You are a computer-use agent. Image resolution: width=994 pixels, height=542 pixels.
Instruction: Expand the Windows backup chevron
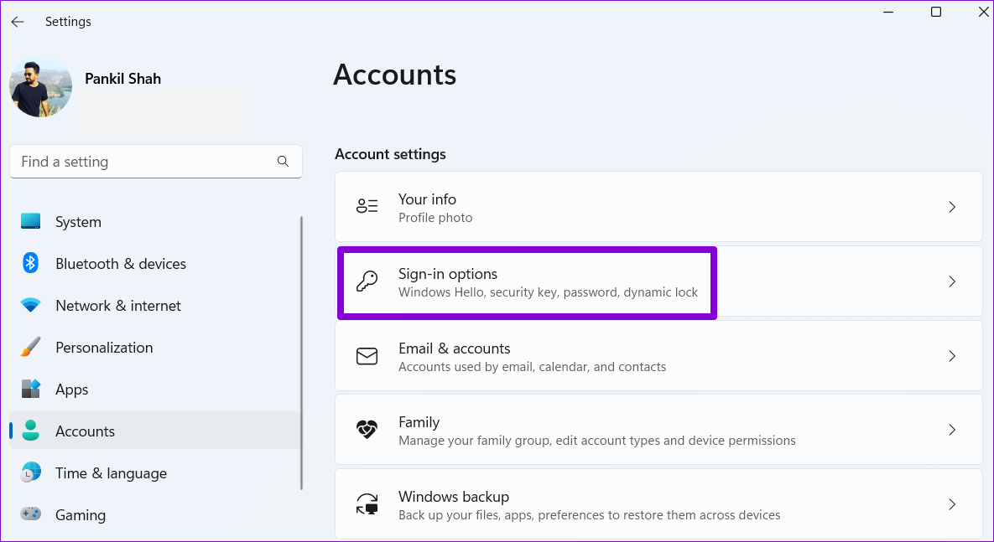(951, 504)
